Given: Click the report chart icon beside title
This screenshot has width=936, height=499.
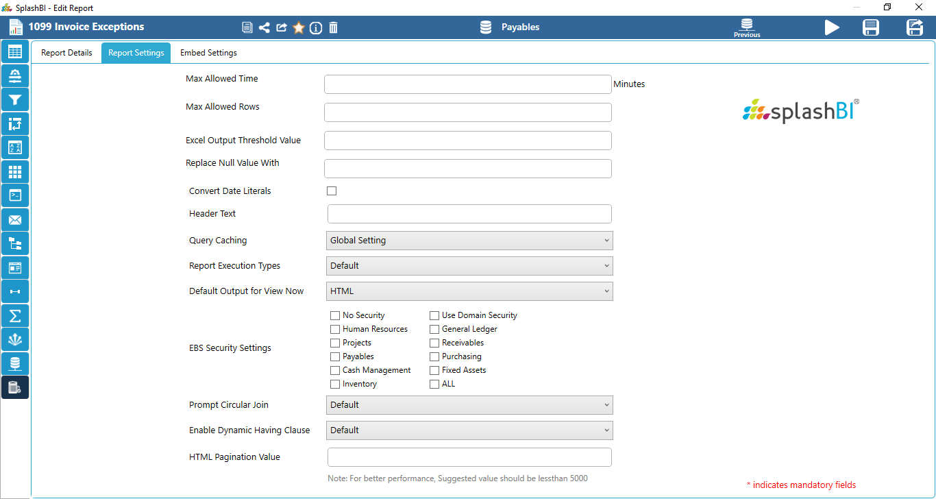Looking at the screenshot, I should pyautogui.click(x=16, y=27).
